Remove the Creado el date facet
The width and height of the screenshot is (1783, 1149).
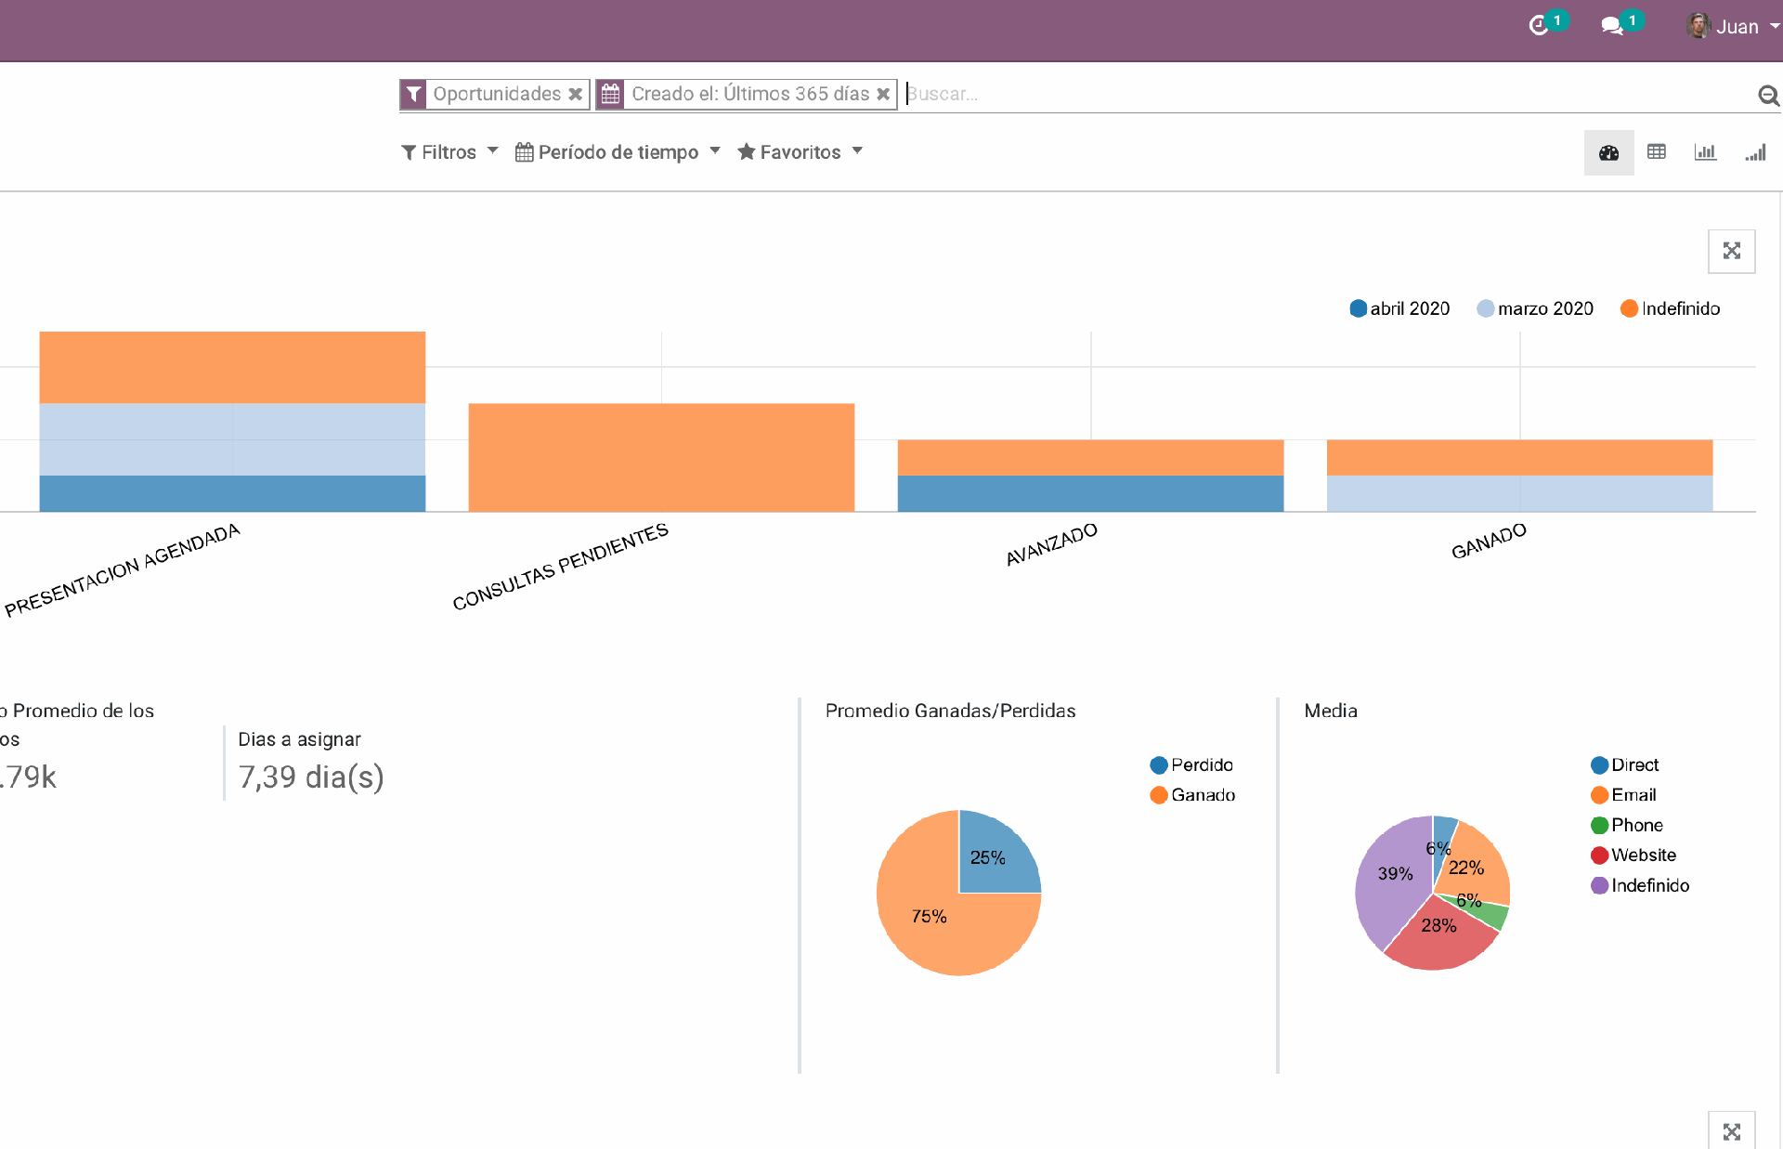[x=883, y=94]
